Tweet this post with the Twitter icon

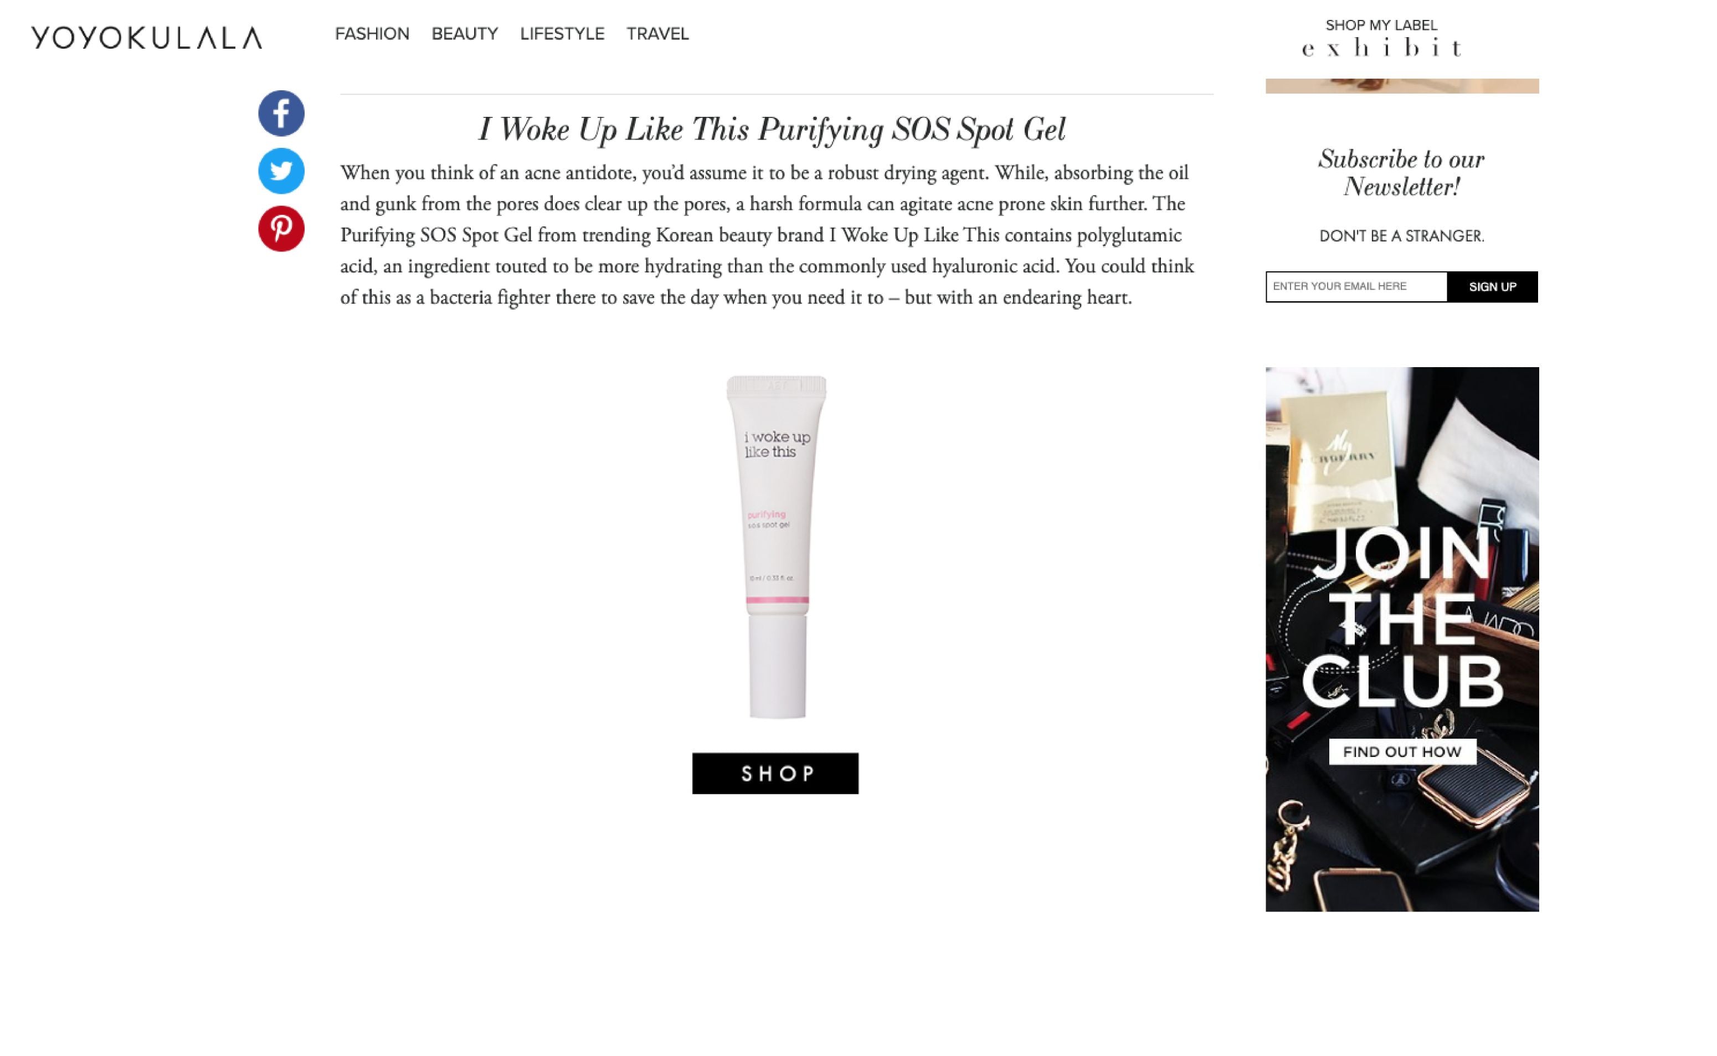pyautogui.click(x=281, y=171)
